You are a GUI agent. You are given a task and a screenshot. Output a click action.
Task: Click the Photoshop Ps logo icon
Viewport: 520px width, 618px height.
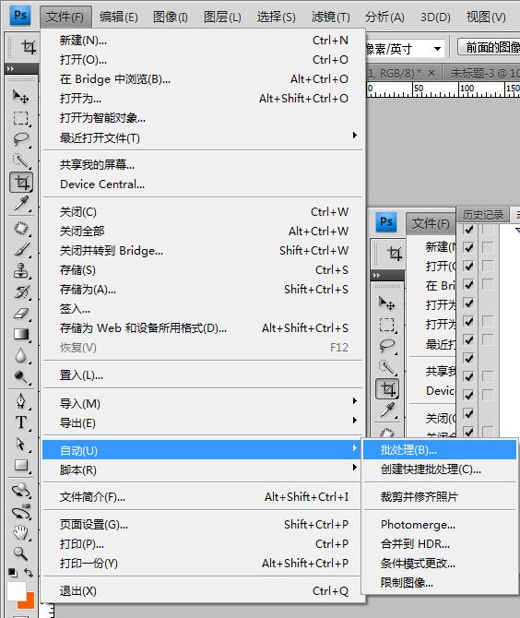pyautogui.click(x=20, y=16)
